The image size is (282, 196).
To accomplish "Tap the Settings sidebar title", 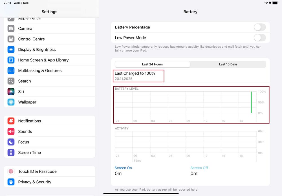I will (x=49, y=12).
